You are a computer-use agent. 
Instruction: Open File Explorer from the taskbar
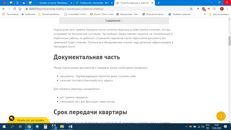coord(62,126)
